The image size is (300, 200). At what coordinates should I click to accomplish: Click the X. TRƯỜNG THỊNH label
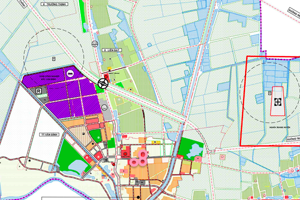[54, 4]
